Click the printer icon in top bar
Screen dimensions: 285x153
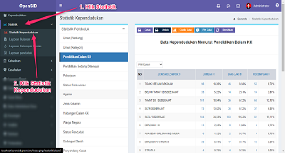click(218, 6)
